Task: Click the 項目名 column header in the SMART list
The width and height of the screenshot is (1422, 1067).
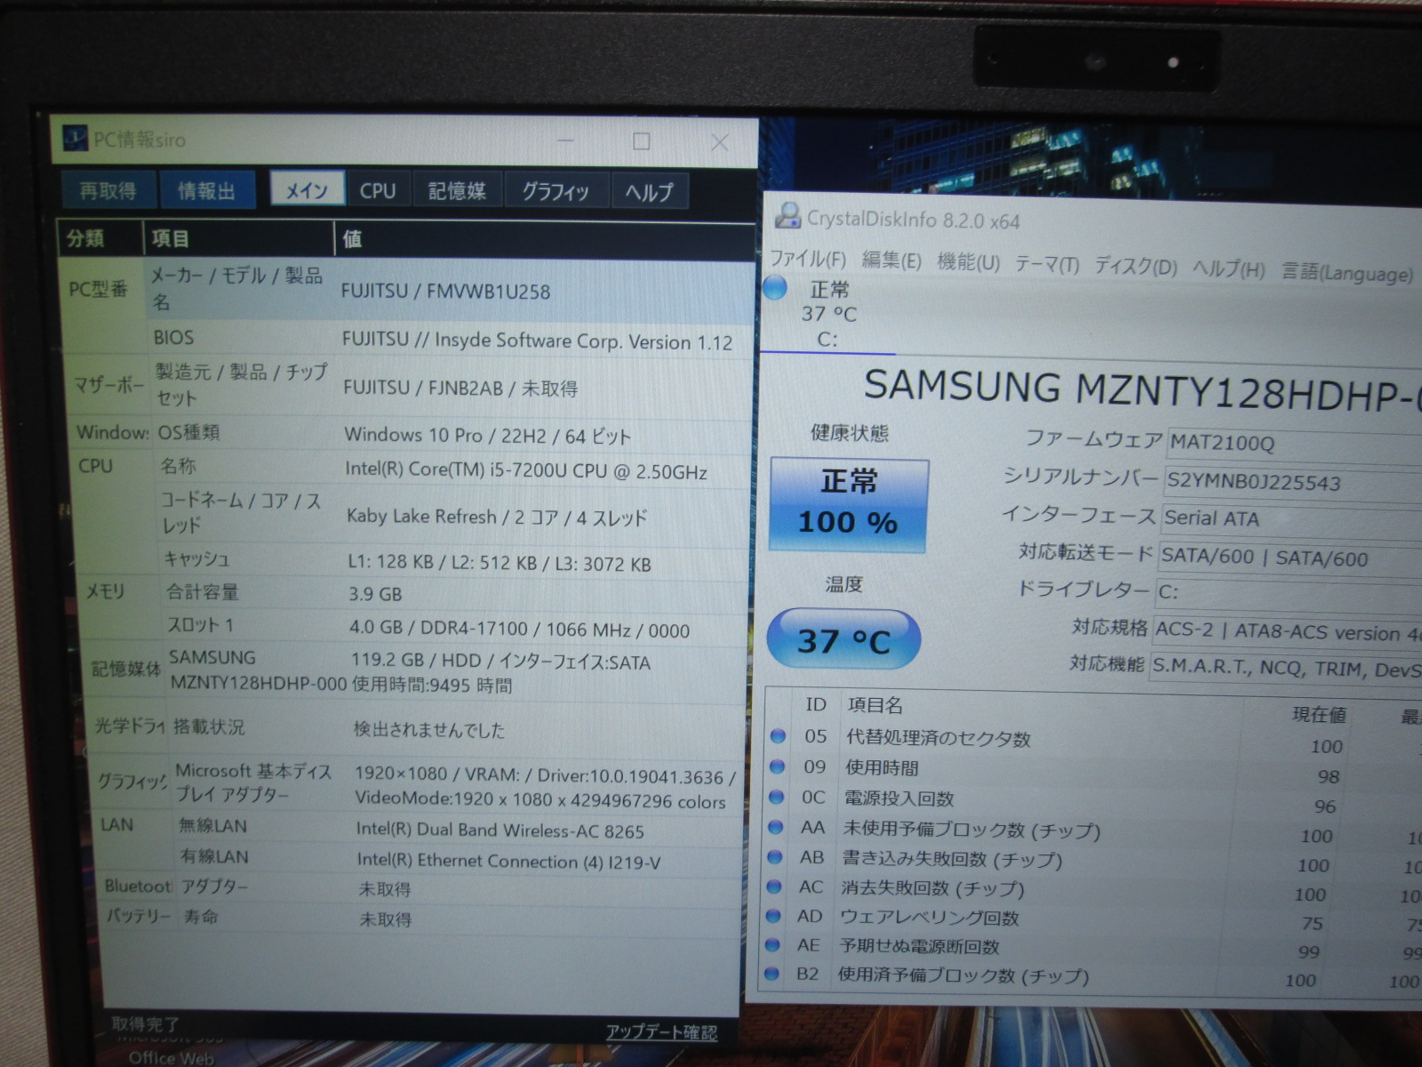Action: click(x=875, y=705)
